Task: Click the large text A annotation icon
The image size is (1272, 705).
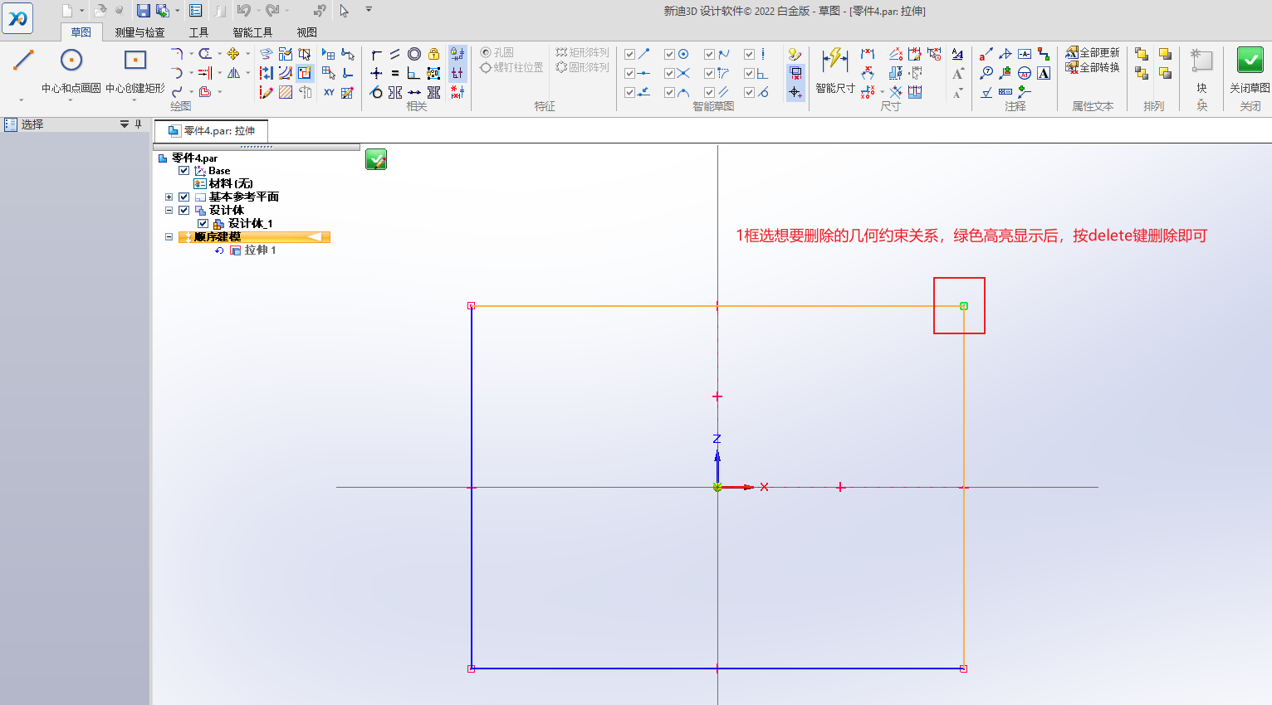Action: 1044,73
